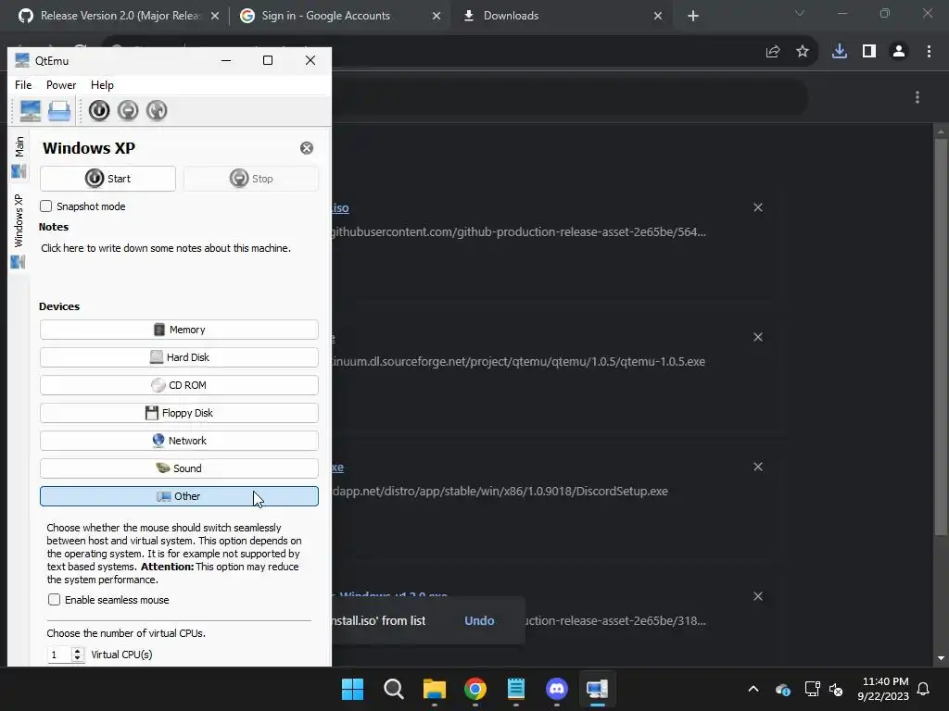Viewport: 949px width, 711px height.
Task: Open Chrome's three-dot main menu
Action: point(929,52)
